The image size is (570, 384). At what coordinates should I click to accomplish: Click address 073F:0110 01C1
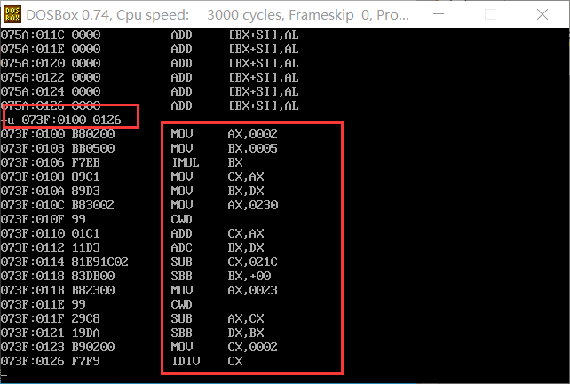51,233
